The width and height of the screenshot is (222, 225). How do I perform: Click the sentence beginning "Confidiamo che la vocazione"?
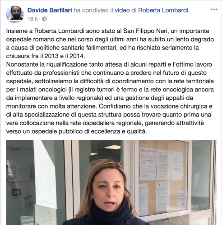coord(109,119)
